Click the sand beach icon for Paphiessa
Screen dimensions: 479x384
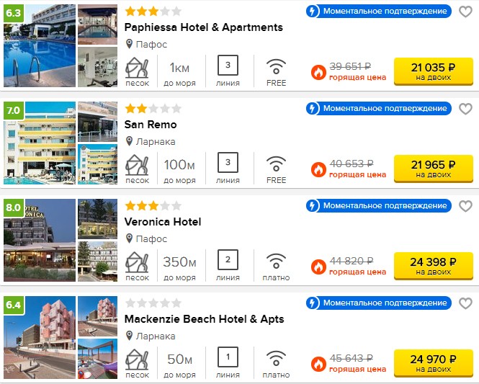click(x=137, y=68)
